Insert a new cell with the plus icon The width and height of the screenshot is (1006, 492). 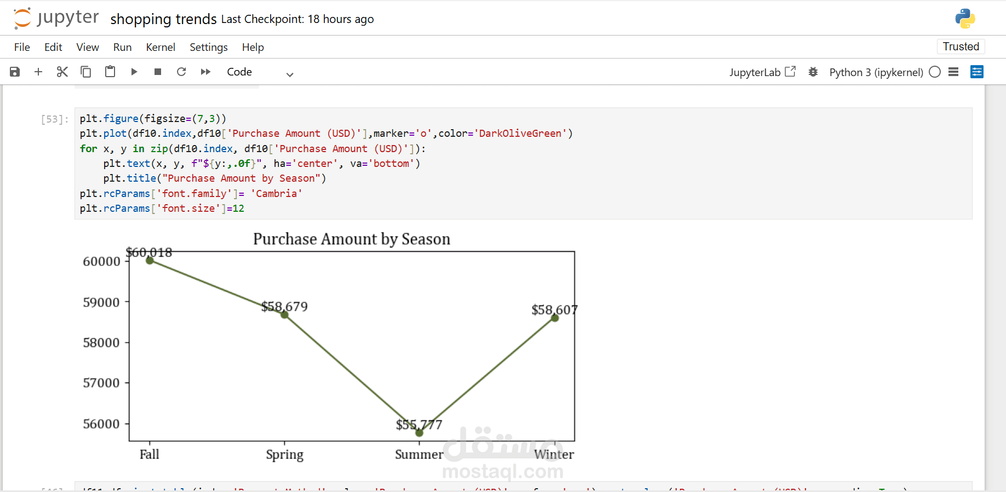coord(38,72)
